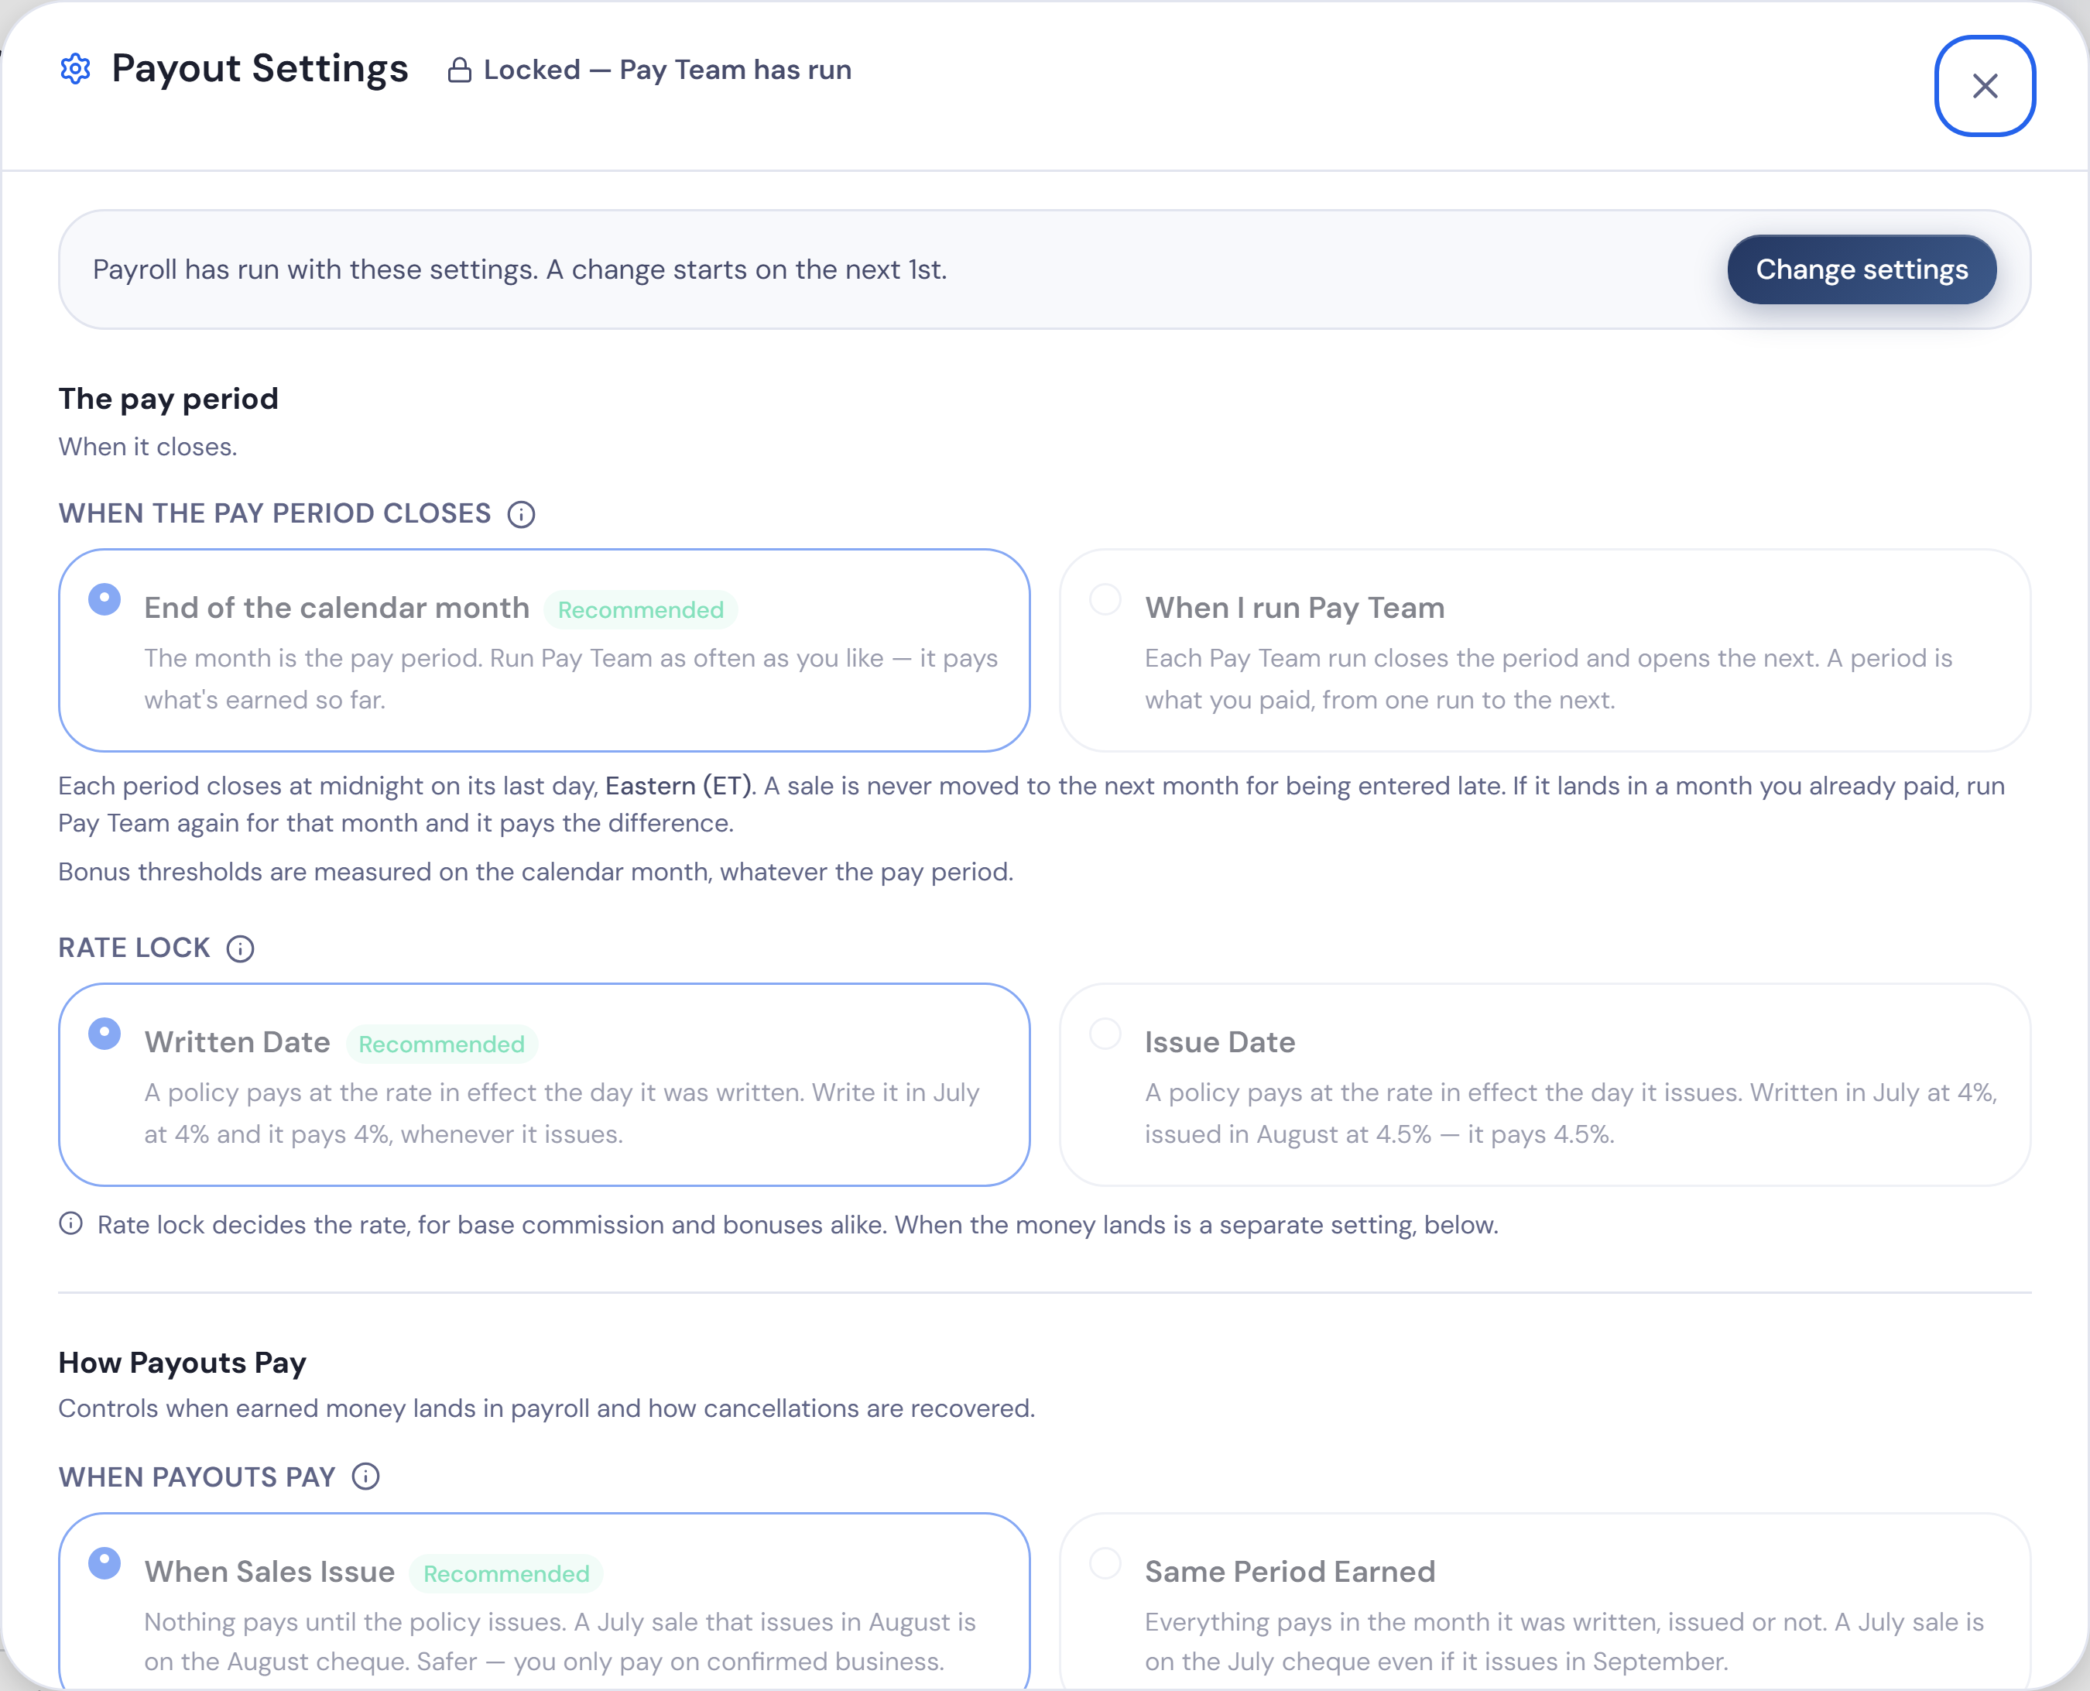
Task: Select Written Date radio option
Action: (x=104, y=1034)
